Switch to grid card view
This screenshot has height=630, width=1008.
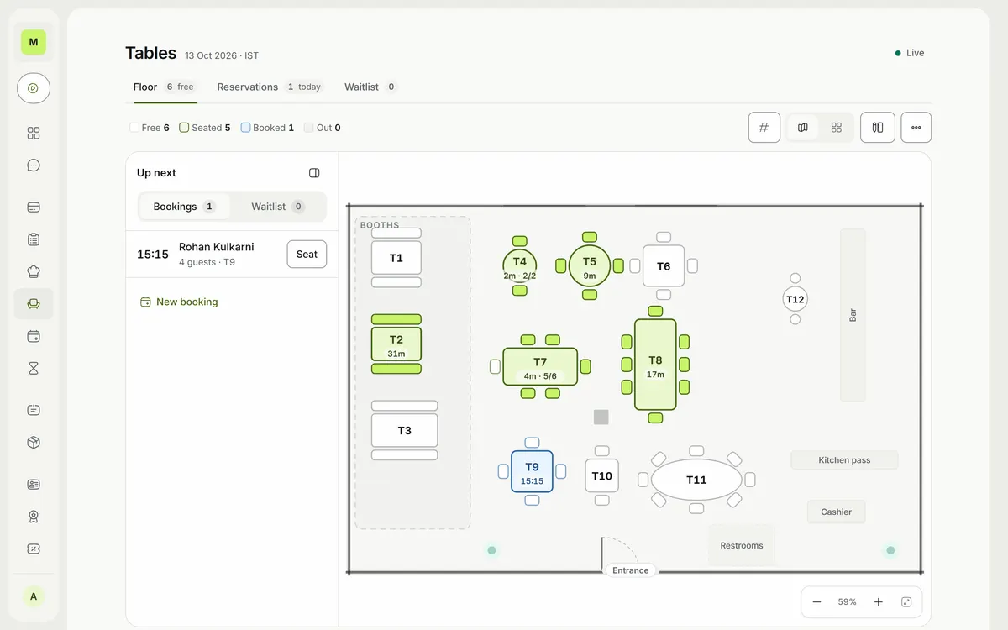[837, 128]
